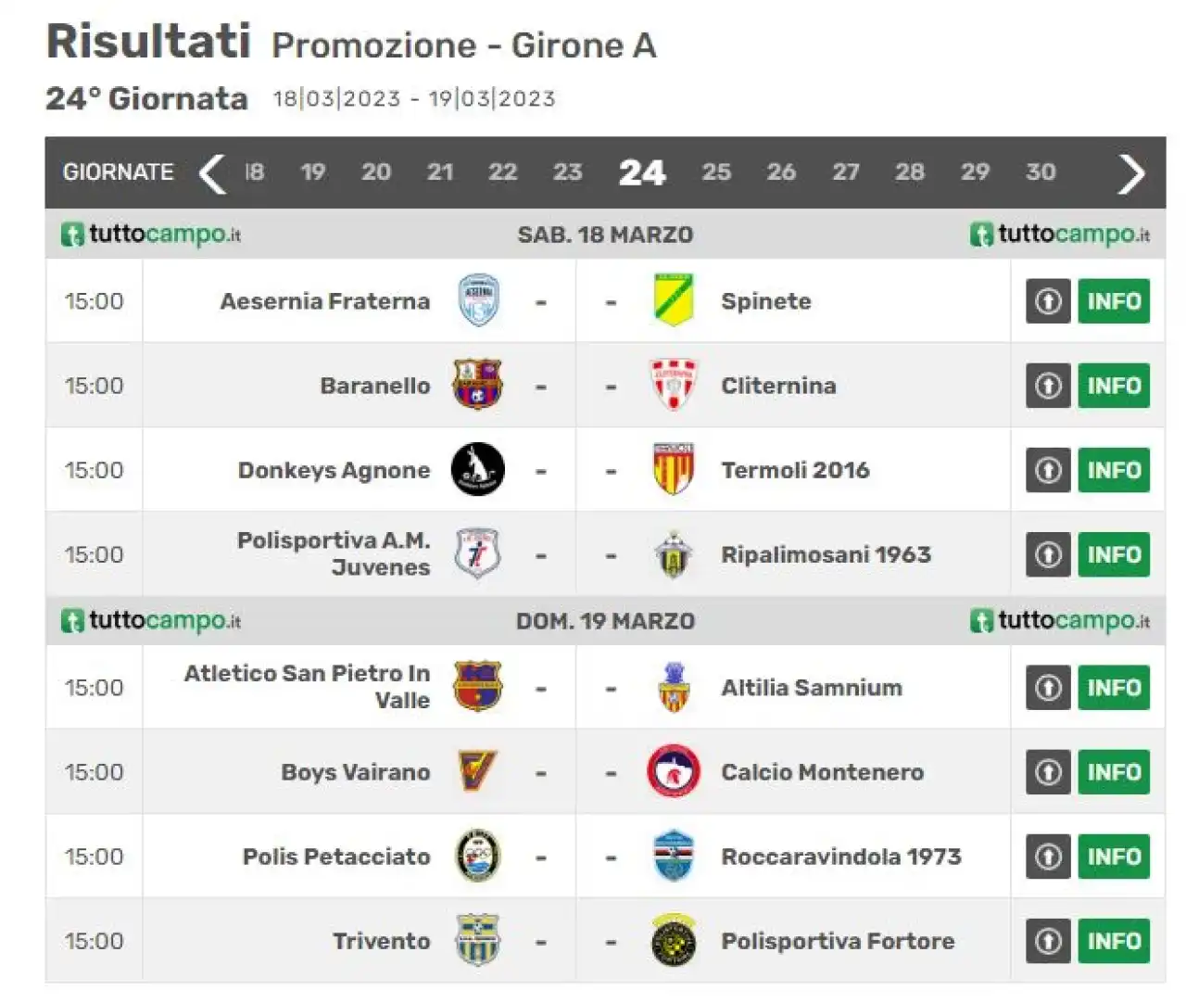
Task: Open the Ripalimosani 1963 team link
Action: [x=826, y=554]
